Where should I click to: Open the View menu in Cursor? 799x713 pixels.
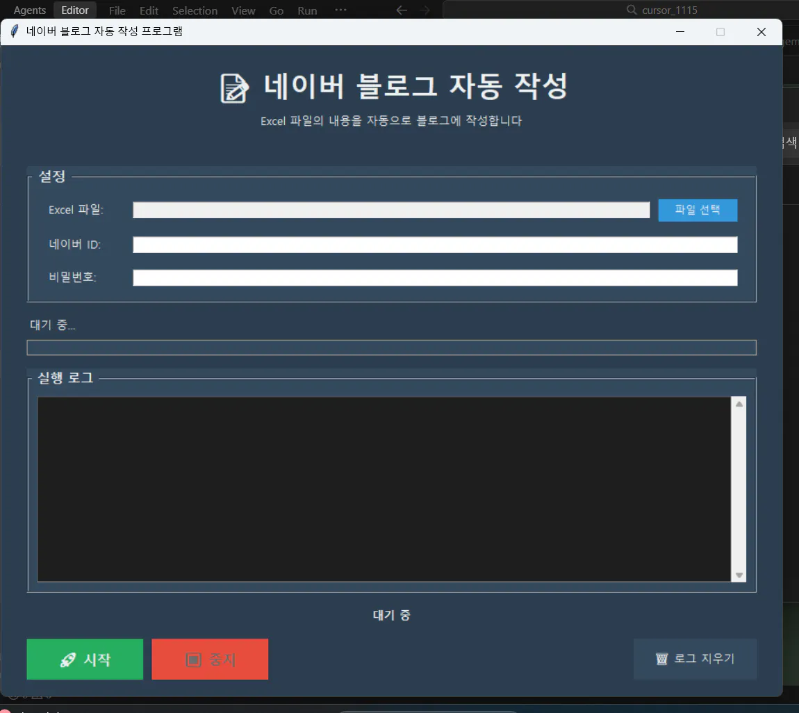point(243,10)
